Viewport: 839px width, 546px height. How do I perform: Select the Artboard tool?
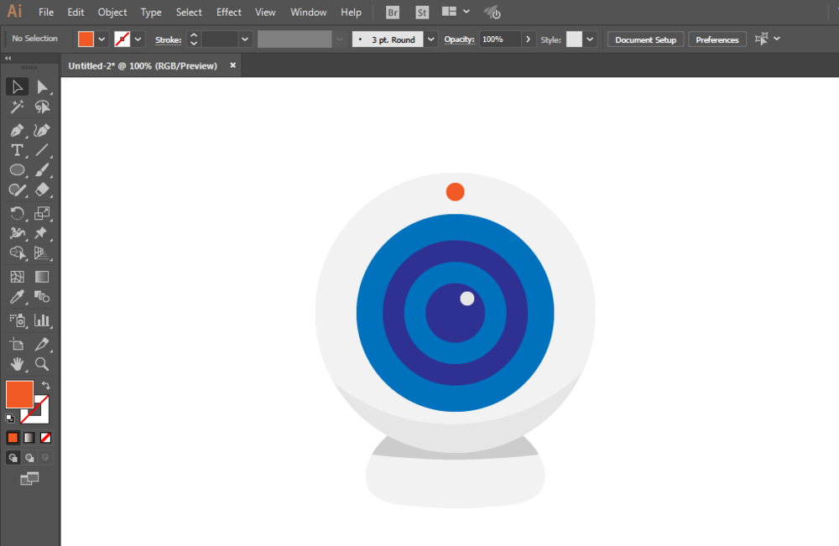click(17, 345)
